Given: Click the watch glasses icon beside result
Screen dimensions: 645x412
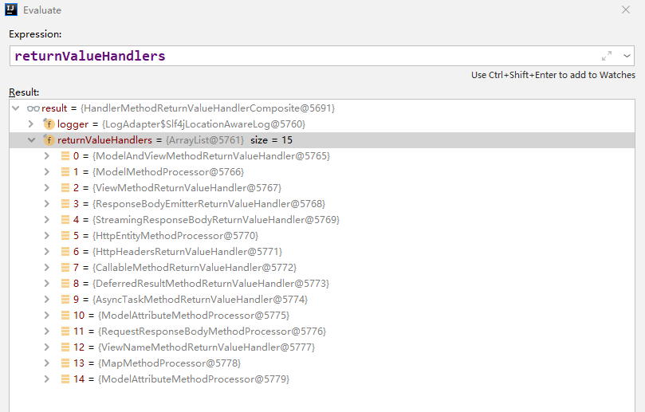Looking at the screenshot, I should [33, 108].
